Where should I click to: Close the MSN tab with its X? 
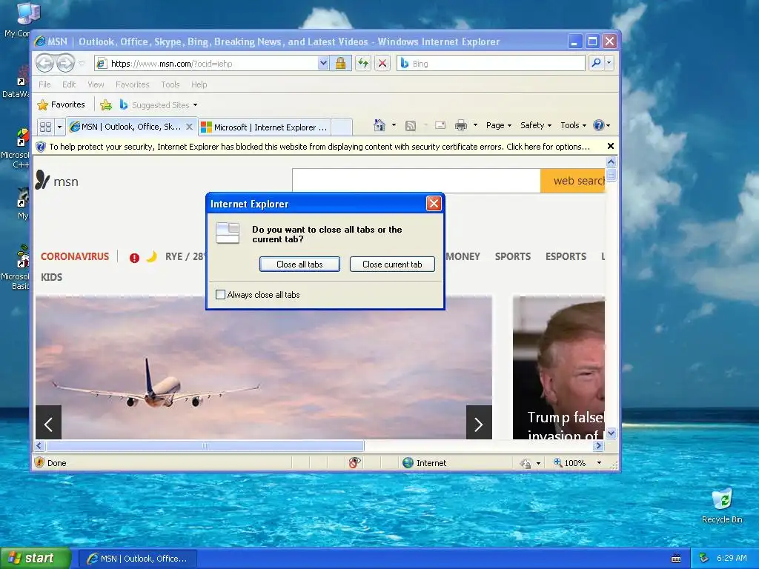click(189, 127)
